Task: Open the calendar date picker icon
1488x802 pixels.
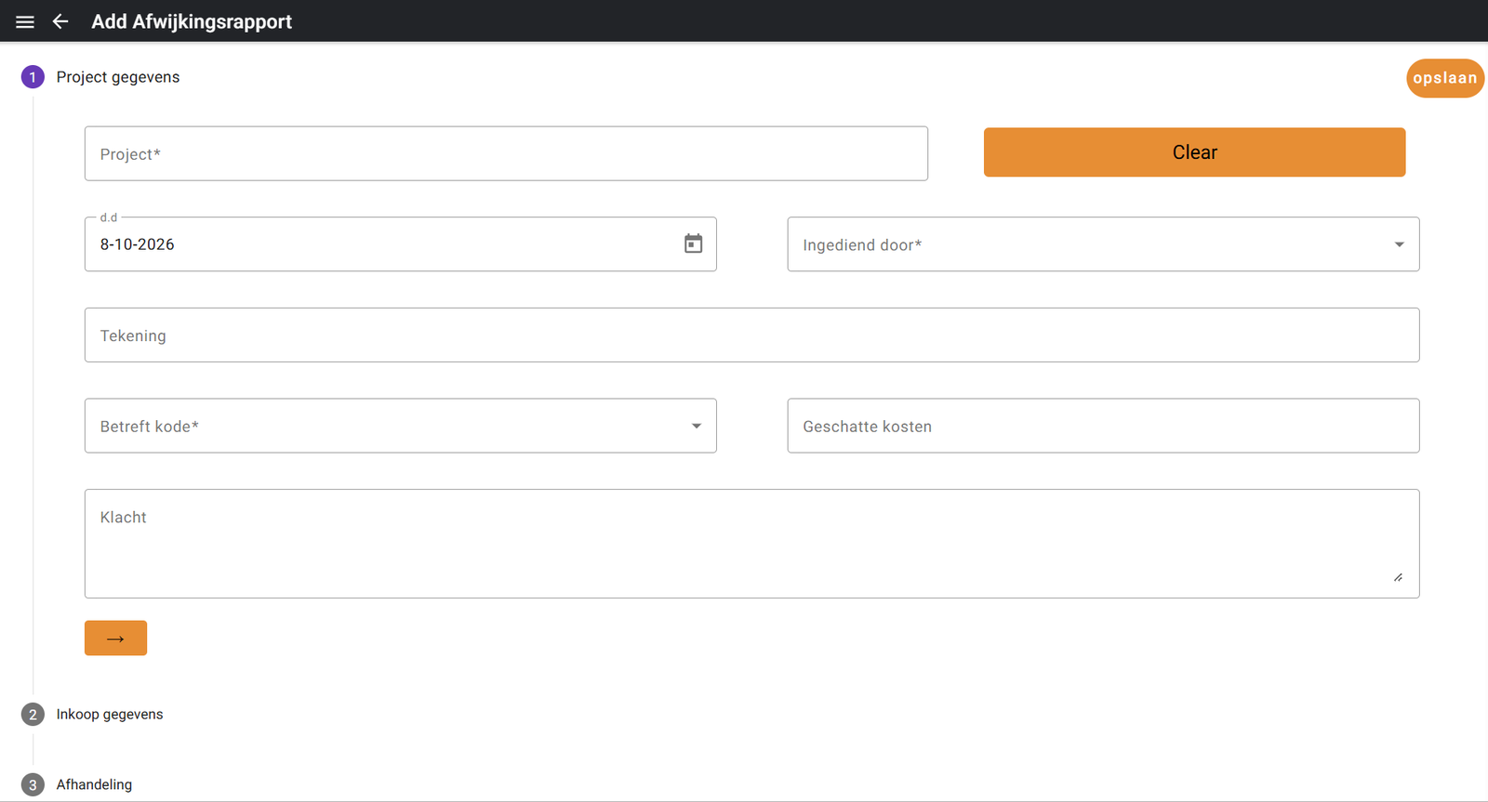Action: click(693, 243)
